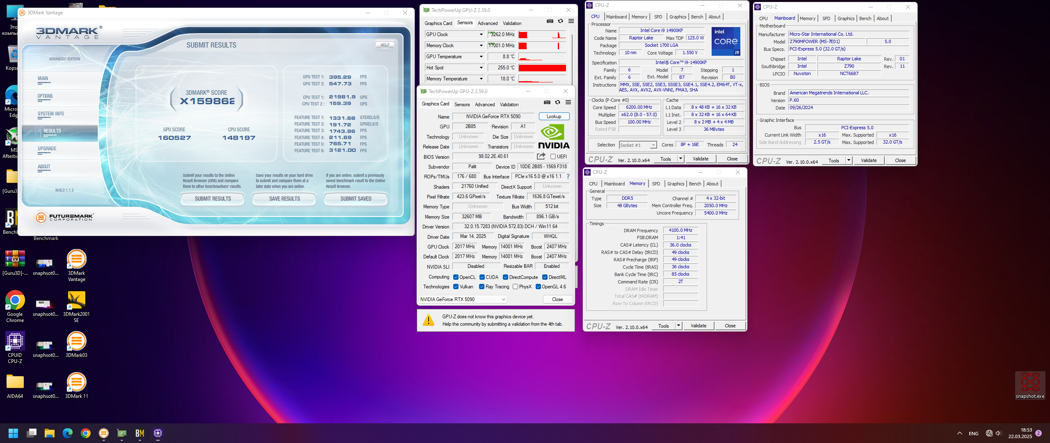Switch to Advanced tab in front GPU-Z window
Viewport: 1050px width, 443px height.
[x=485, y=105]
